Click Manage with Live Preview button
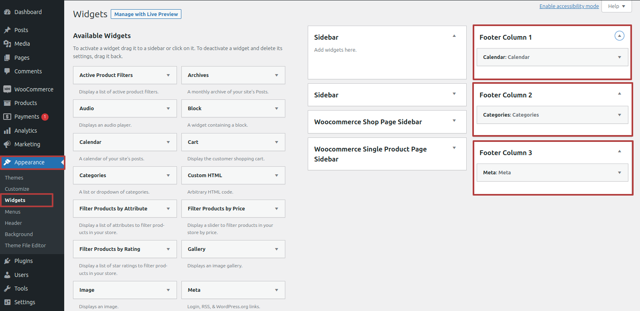 tap(146, 14)
